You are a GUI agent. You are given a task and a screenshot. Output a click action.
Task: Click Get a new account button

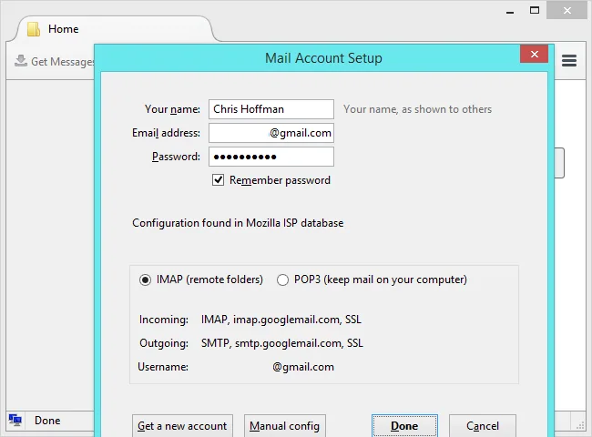182,426
